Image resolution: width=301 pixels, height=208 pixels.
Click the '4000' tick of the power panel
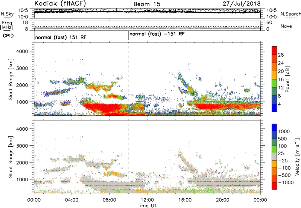22,51
